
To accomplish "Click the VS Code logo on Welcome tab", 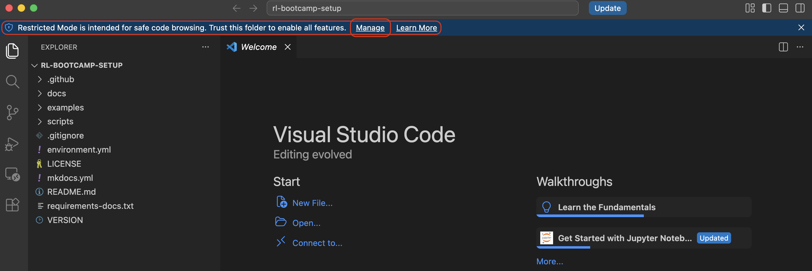I will pyautogui.click(x=232, y=47).
